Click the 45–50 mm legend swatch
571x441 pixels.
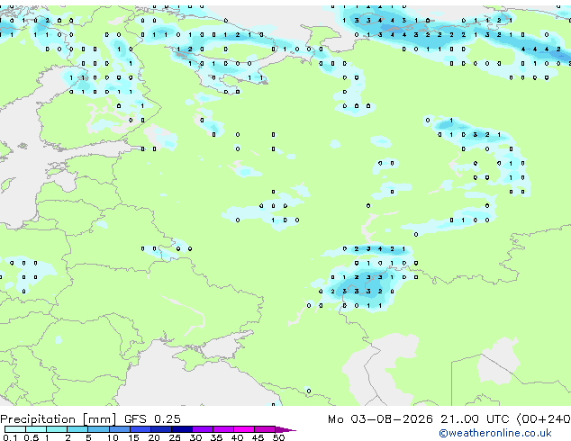click(x=265, y=429)
